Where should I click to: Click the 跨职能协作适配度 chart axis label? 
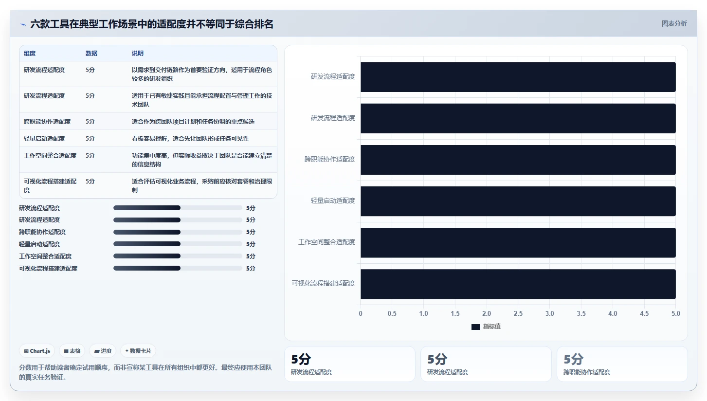click(x=330, y=159)
